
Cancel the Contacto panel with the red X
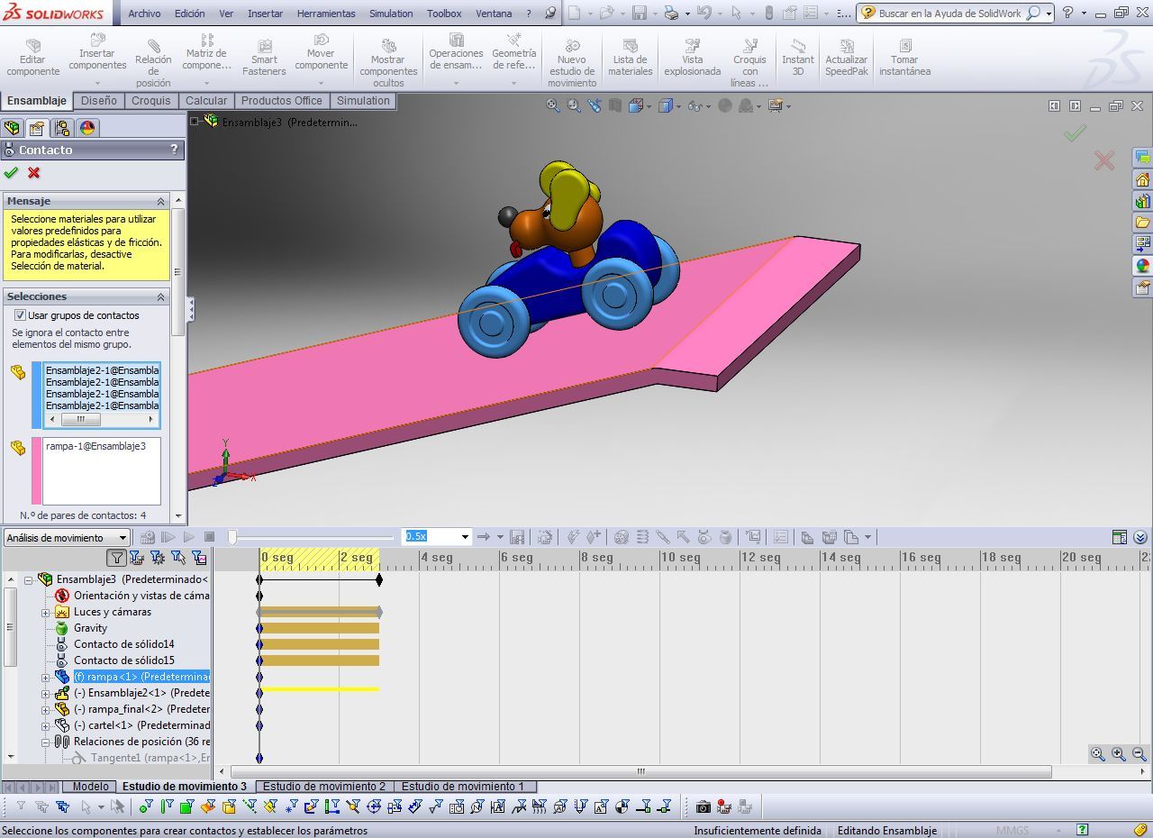[x=34, y=173]
